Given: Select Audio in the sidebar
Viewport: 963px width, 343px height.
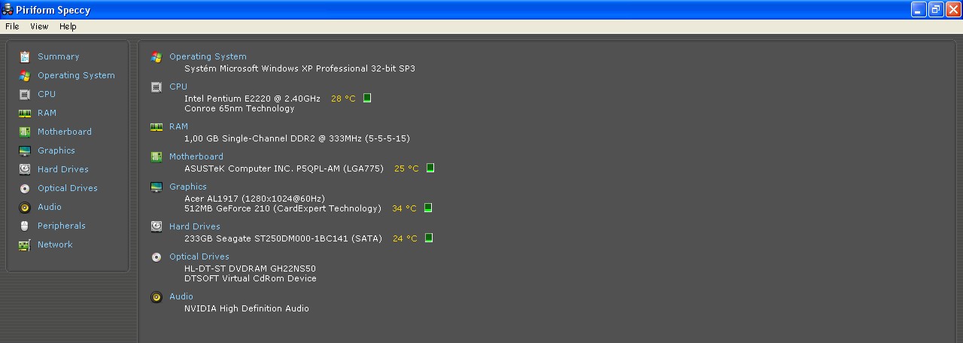Looking at the screenshot, I should pos(50,207).
